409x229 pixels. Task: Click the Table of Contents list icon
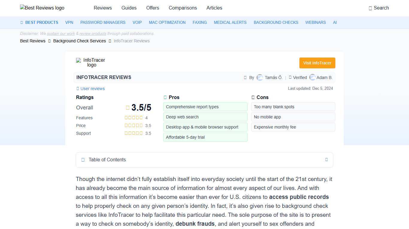[83, 160]
